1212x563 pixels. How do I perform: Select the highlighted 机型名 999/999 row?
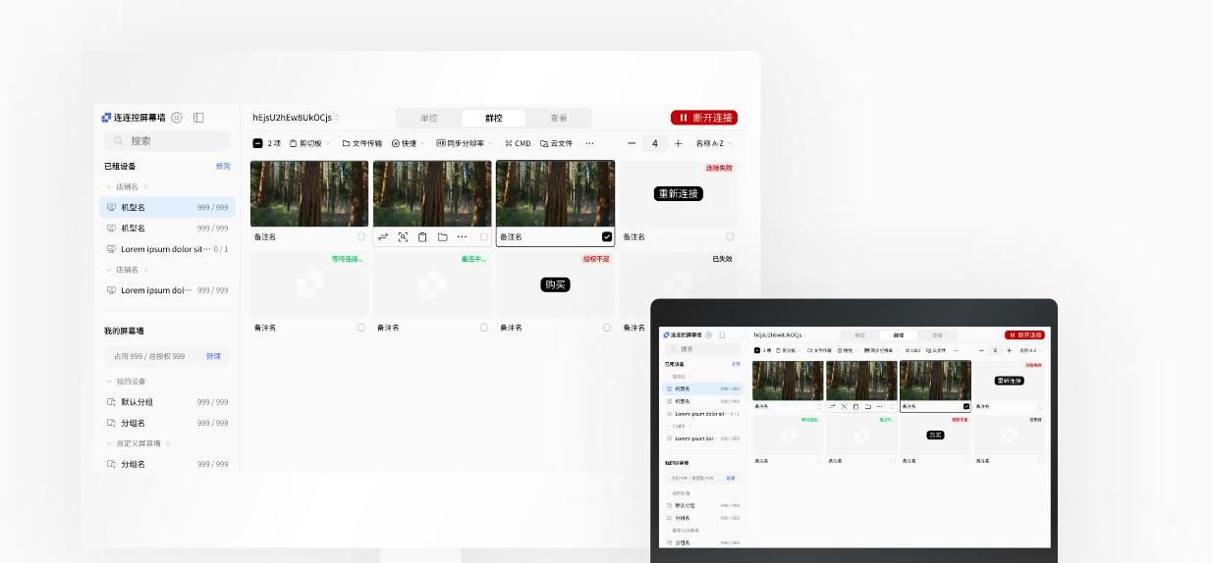click(167, 207)
